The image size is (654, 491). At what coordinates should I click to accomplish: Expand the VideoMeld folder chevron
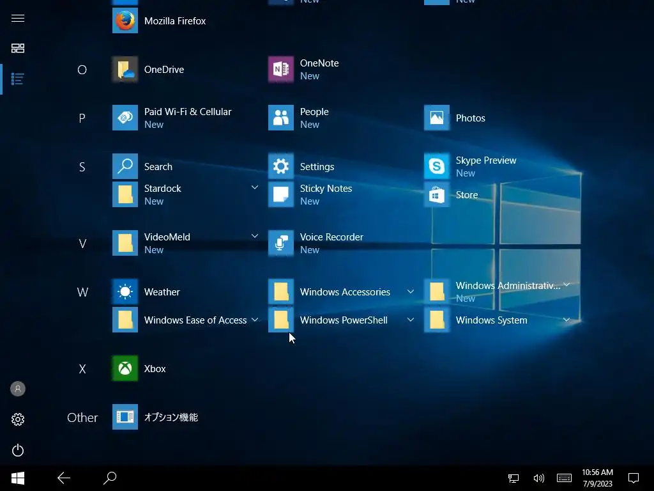pyautogui.click(x=254, y=236)
